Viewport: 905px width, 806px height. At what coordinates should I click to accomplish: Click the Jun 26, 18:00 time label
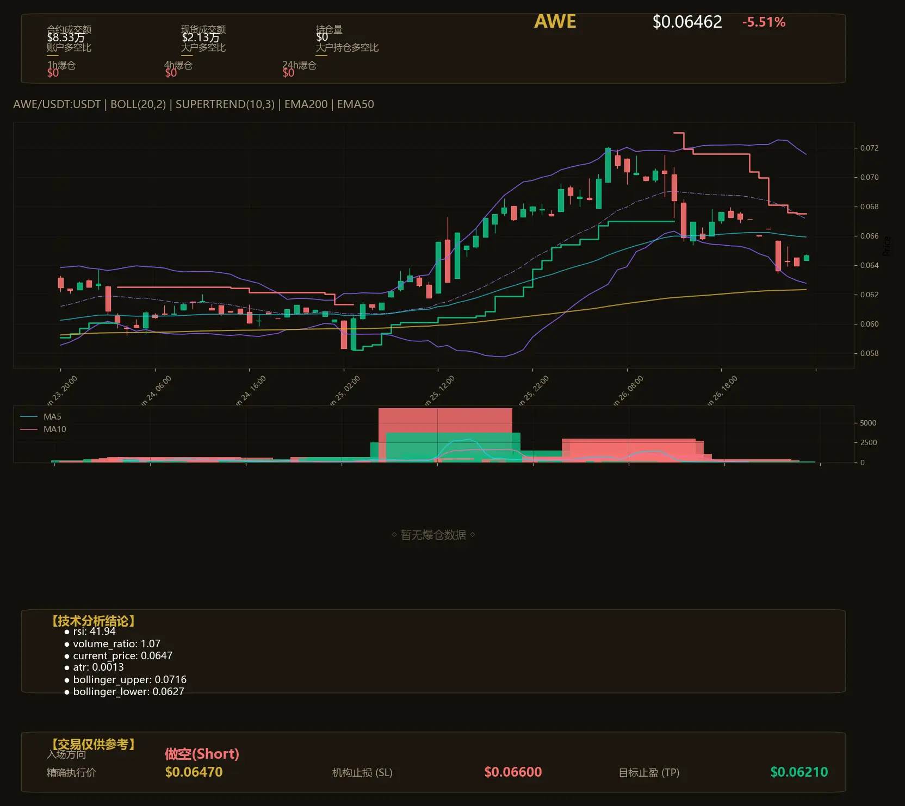[722, 391]
